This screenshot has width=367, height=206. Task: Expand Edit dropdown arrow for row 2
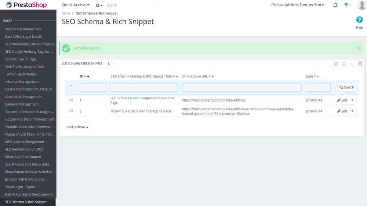352,111
